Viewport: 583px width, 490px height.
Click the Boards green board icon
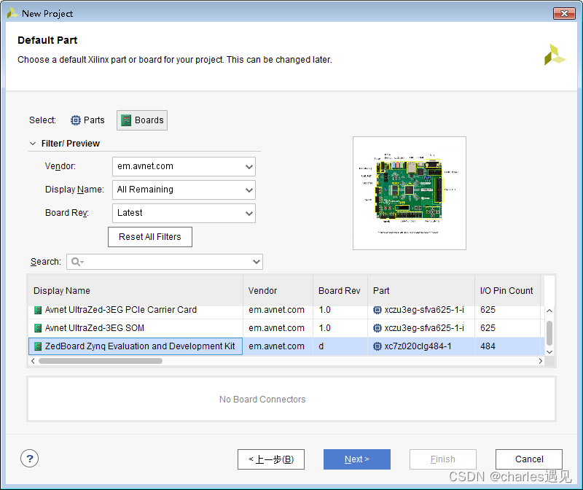[126, 120]
